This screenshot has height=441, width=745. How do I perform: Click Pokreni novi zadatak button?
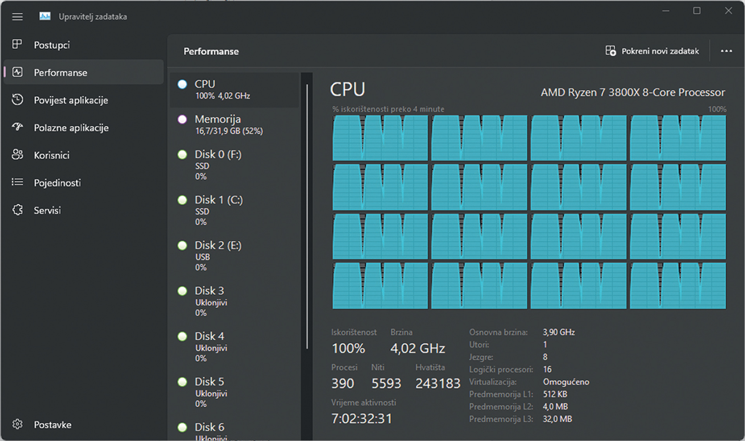652,51
